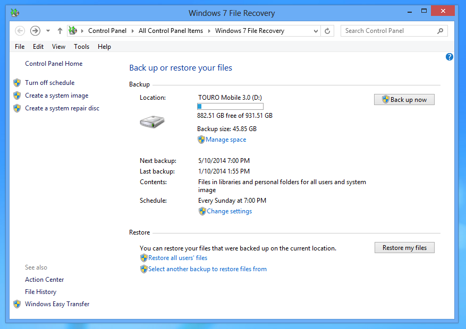
Task: Click the Back up or restore your files heading
Action: 181,68
